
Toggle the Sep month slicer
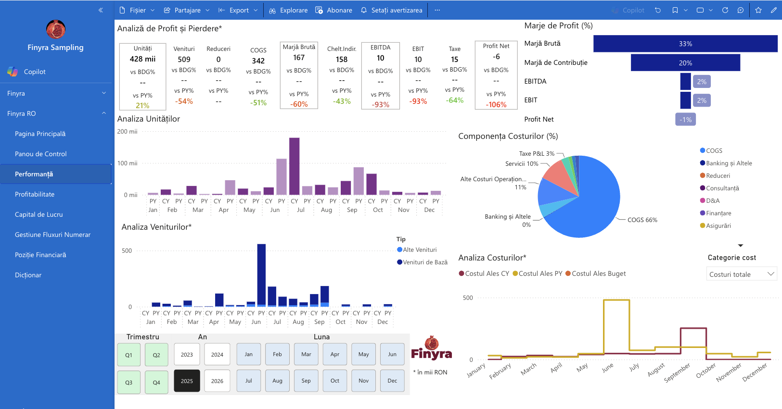(306, 381)
